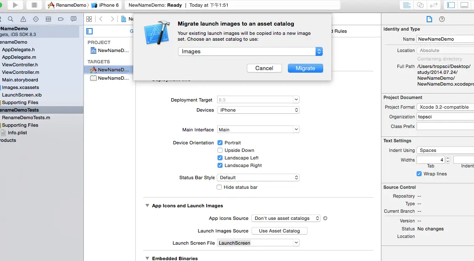Viewport: 474px width, 261px height.
Task: Open the debug navigator icon
Action: 48,19
